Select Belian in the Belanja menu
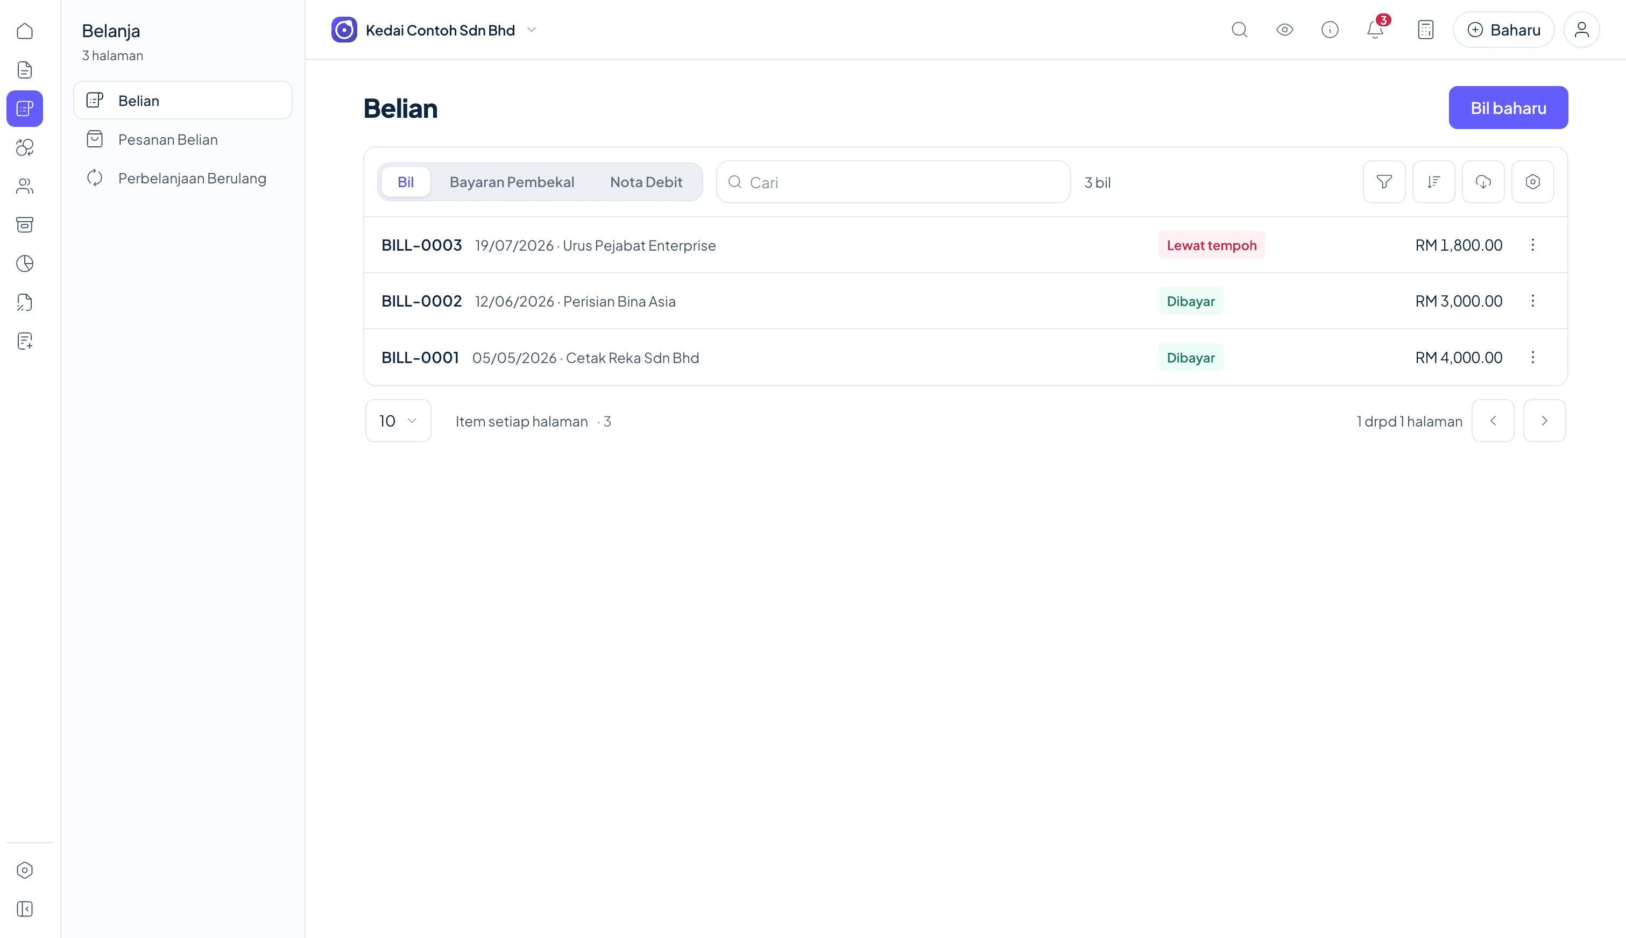 [183, 101]
